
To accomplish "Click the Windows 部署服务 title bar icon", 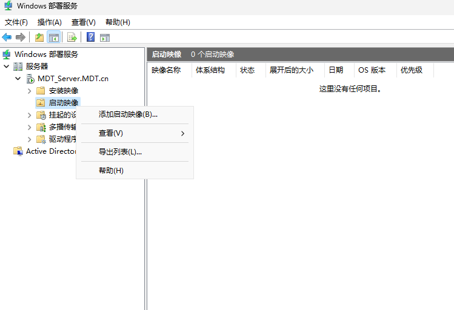I will pyautogui.click(x=8, y=5).
